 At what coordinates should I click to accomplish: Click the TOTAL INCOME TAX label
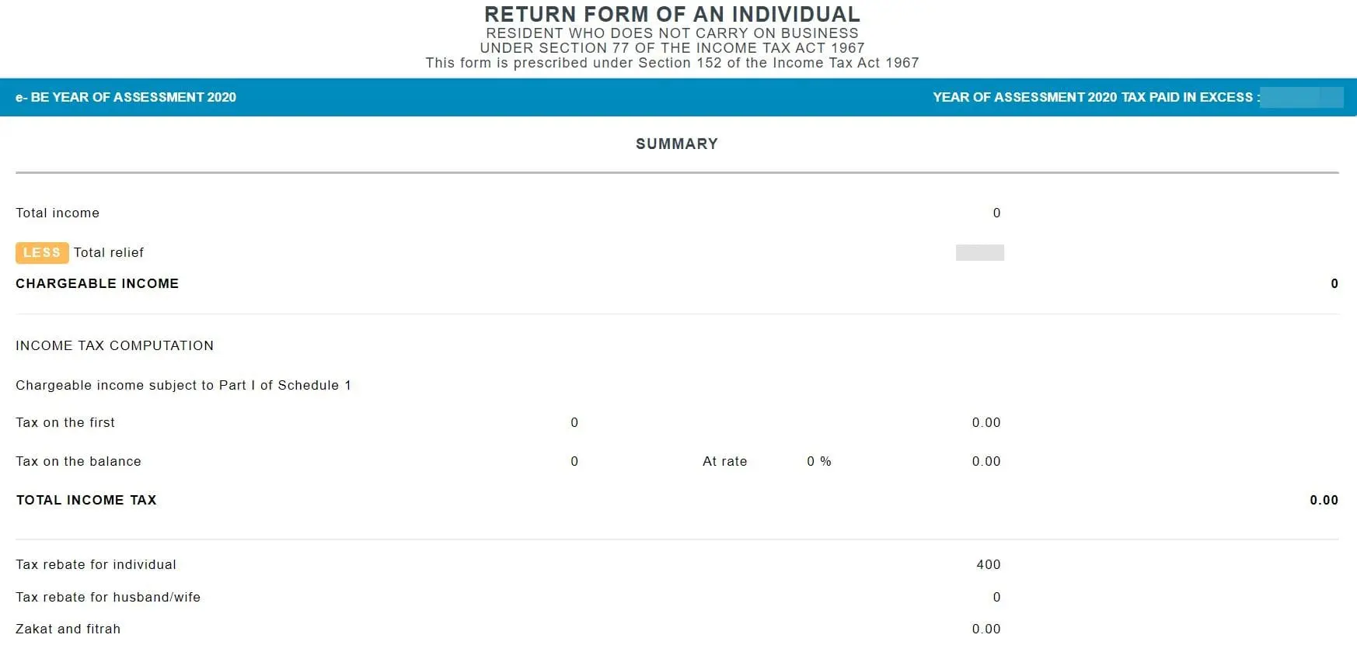(86, 501)
